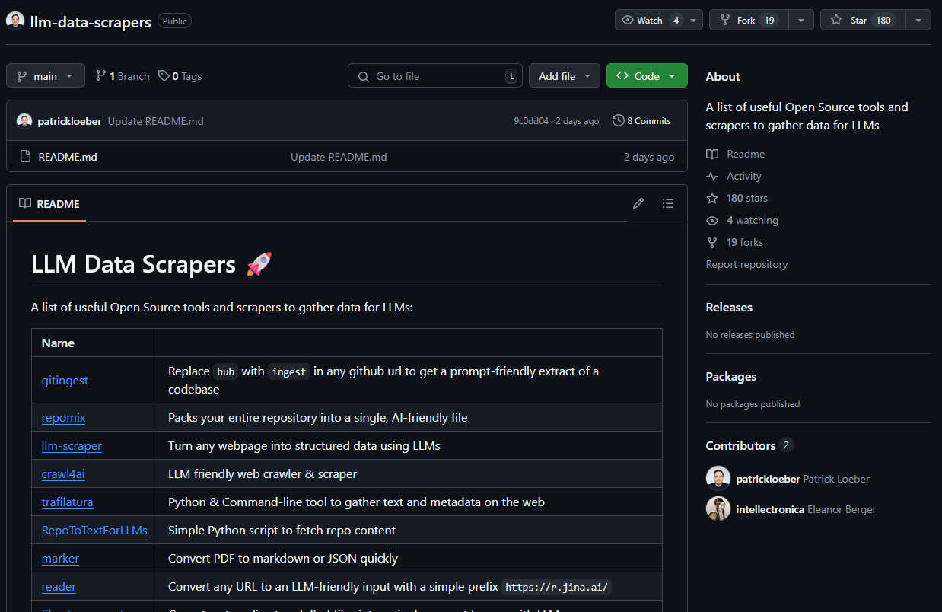Click 'Packs your entire repository' description text
The height and width of the screenshot is (612, 942).
point(318,417)
